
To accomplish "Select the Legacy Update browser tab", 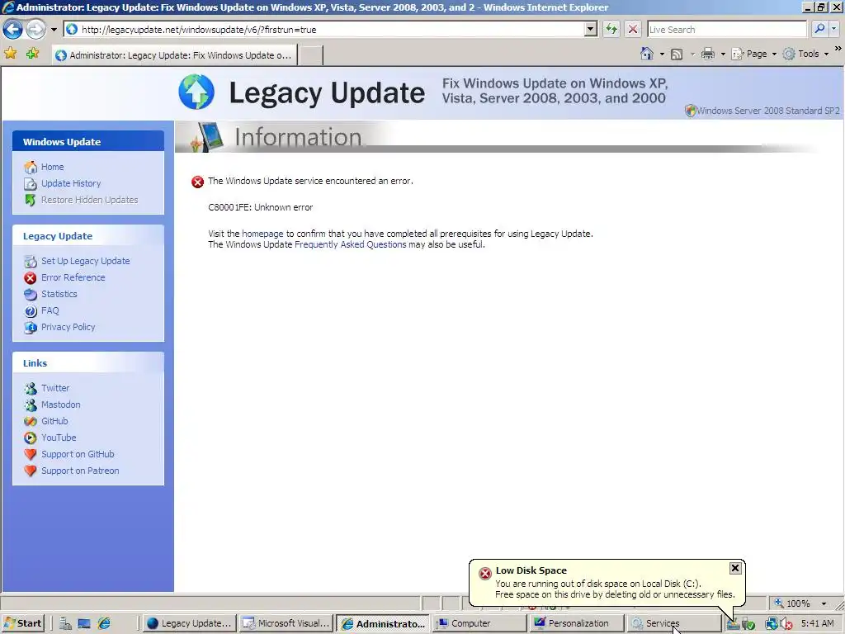I will [175, 55].
